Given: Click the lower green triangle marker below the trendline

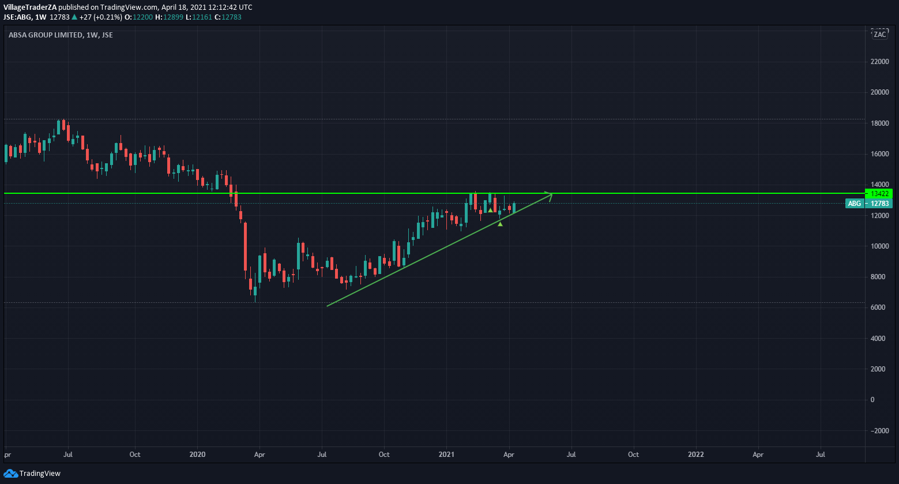Looking at the screenshot, I should point(500,224).
